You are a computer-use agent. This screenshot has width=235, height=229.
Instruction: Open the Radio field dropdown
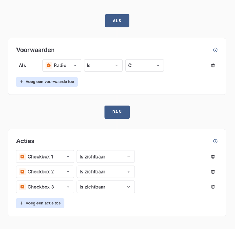pos(62,66)
